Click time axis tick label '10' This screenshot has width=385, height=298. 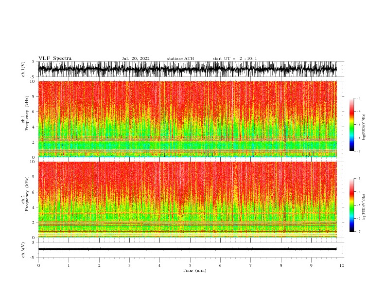(342, 265)
